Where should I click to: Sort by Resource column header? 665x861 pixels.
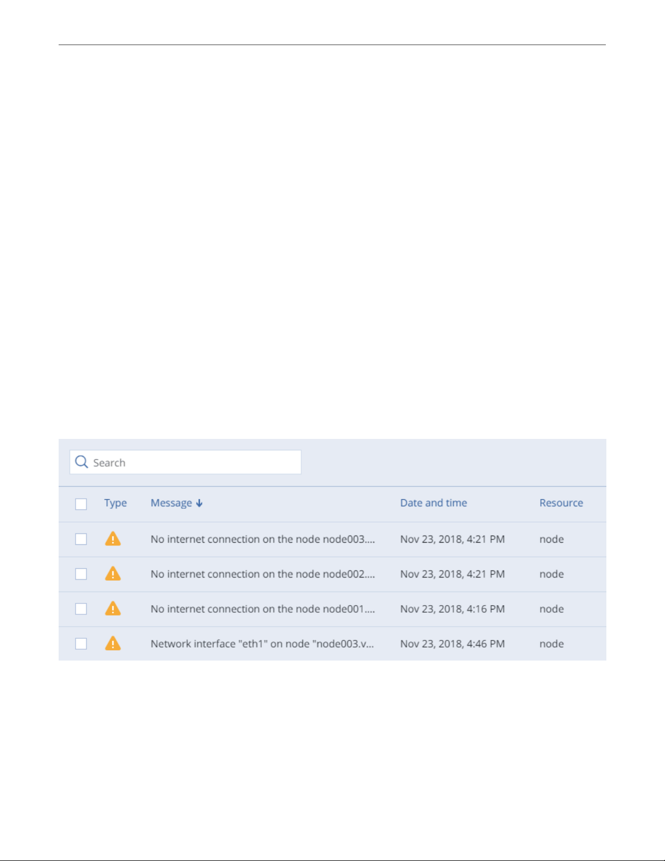pyautogui.click(x=561, y=503)
